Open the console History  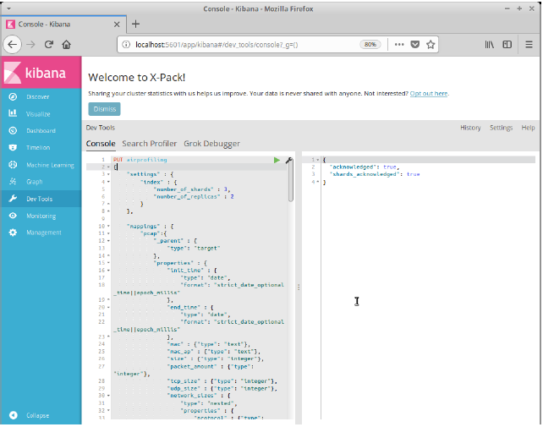tap(470, 128)
